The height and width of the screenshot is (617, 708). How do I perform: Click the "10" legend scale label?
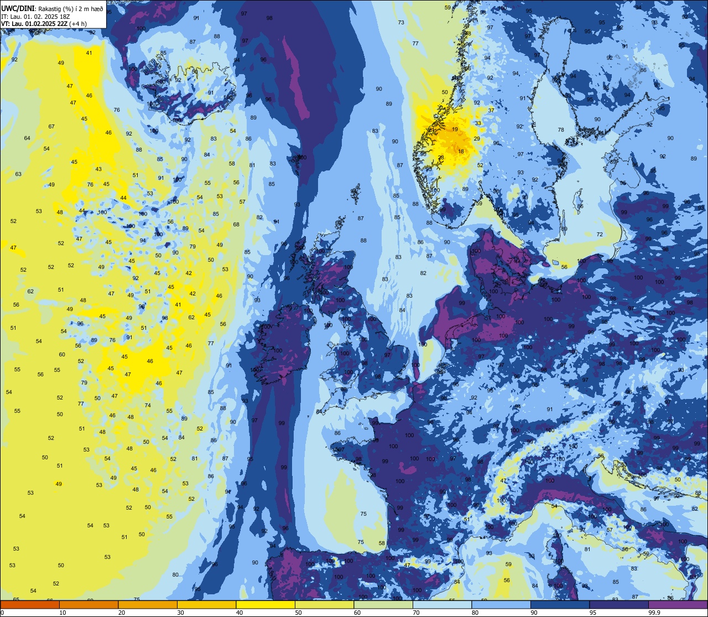coord(63,613)
